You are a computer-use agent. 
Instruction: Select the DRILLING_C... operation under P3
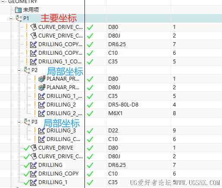[x=63, y=139]
